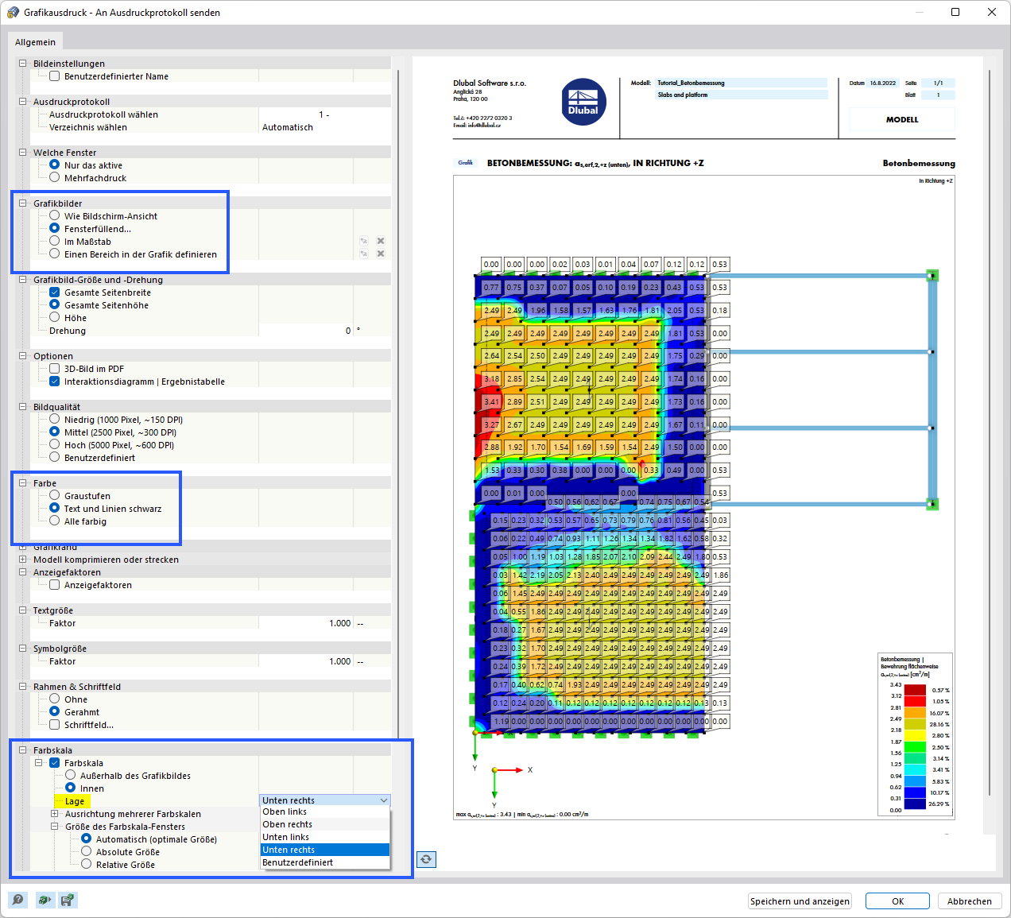Select Im Maßstab radio option
1011x918 pixels.
point(54,241)
